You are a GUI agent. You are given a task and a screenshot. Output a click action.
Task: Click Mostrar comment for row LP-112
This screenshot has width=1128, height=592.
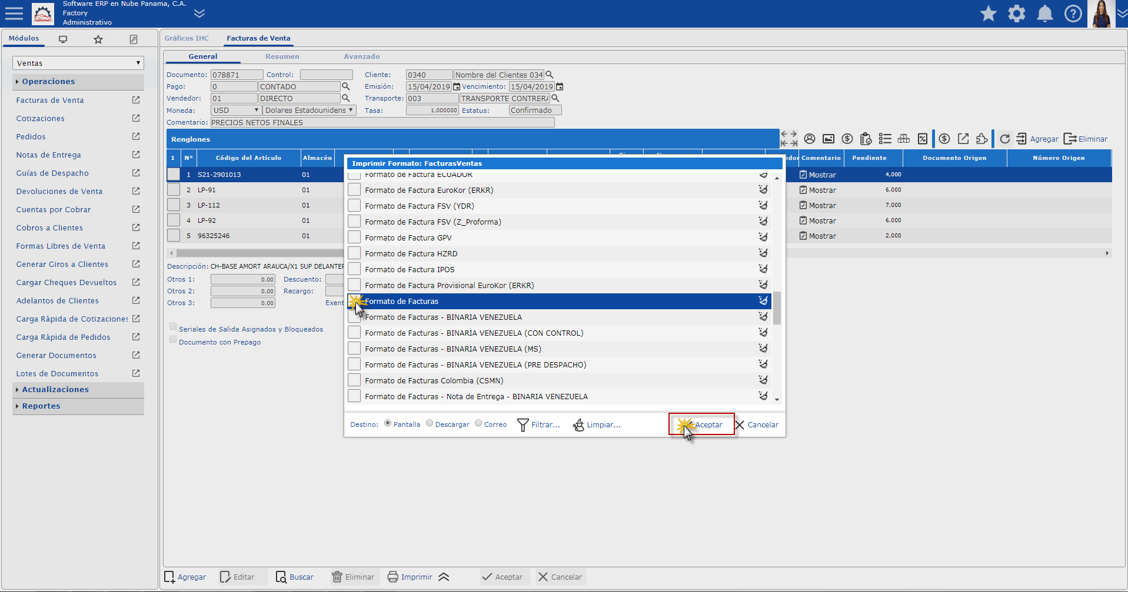818,205
